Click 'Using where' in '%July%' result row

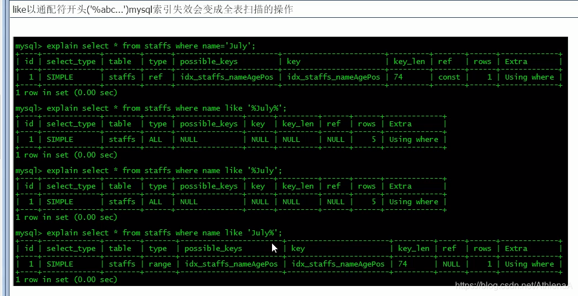413,139
